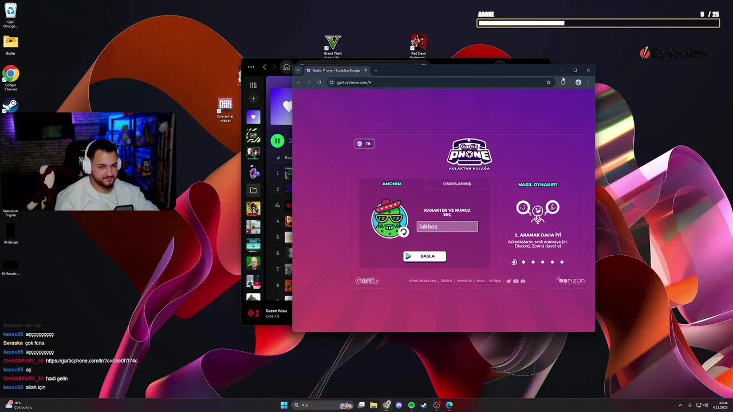Show the sixth how-to-play slide dot

562,262
